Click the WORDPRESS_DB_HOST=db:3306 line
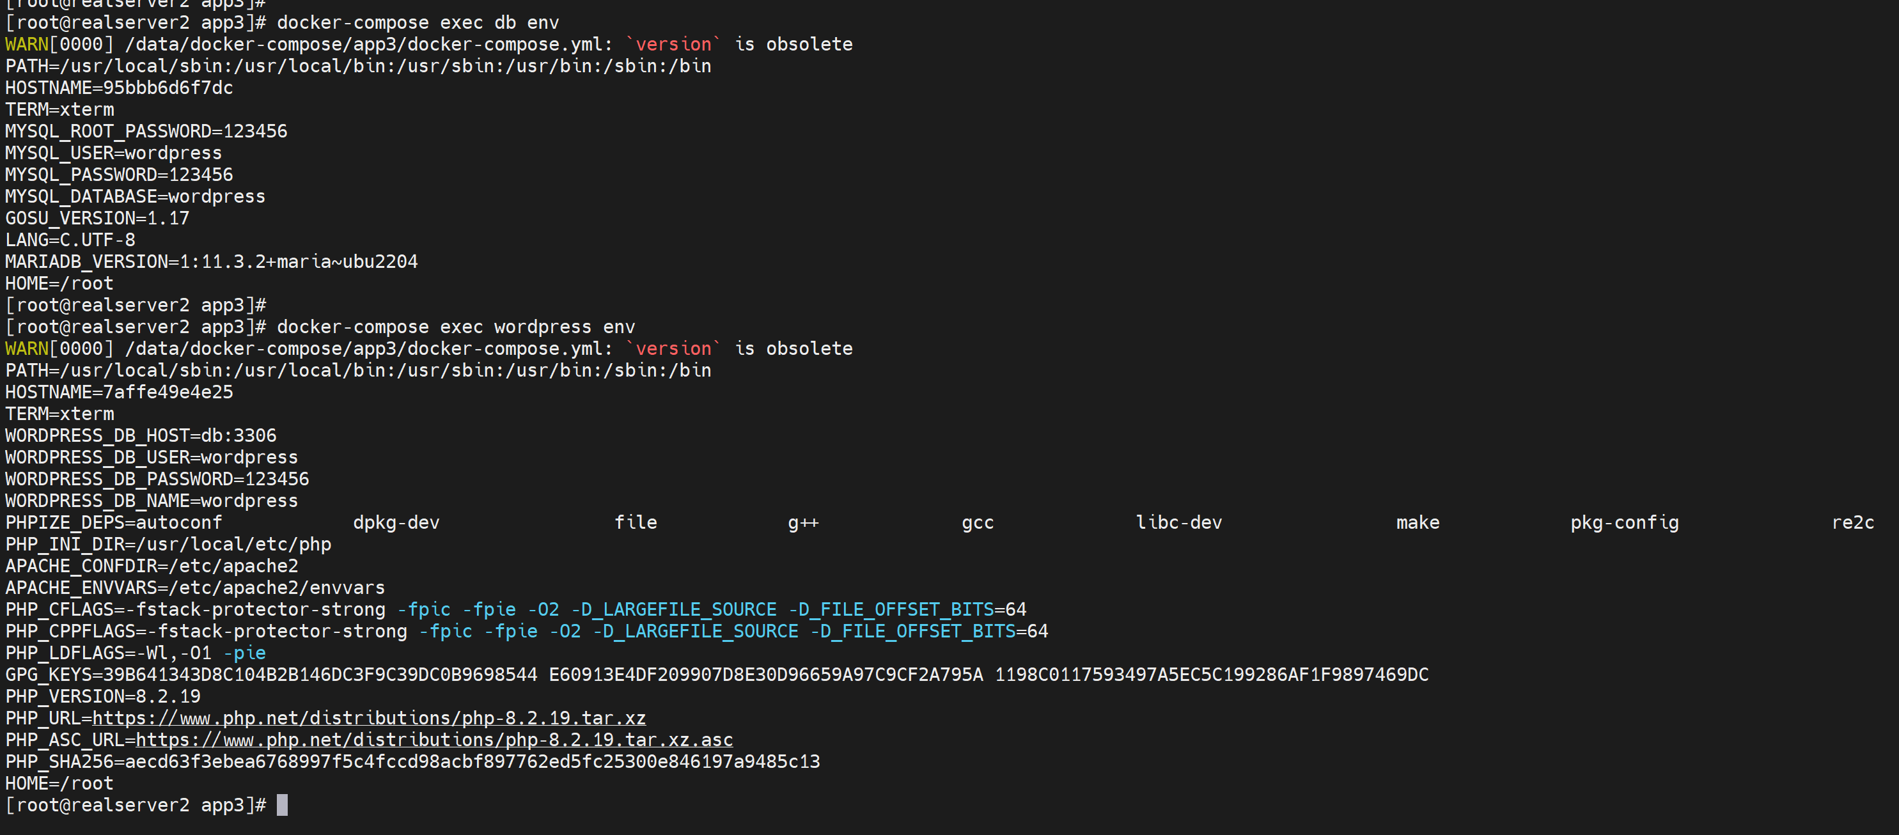The width and height of the screenshot is (1899, 835). [x=141, y=435]
